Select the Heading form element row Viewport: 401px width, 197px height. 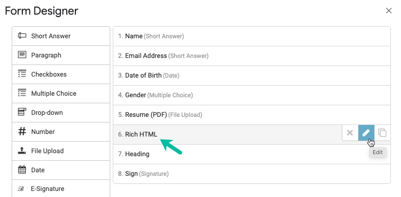(252, 154)
